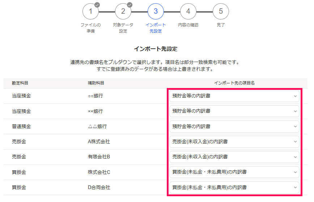Click the blue インポート先設定 step label
This screenshot has width=314, height=202.
pos(156,28)
